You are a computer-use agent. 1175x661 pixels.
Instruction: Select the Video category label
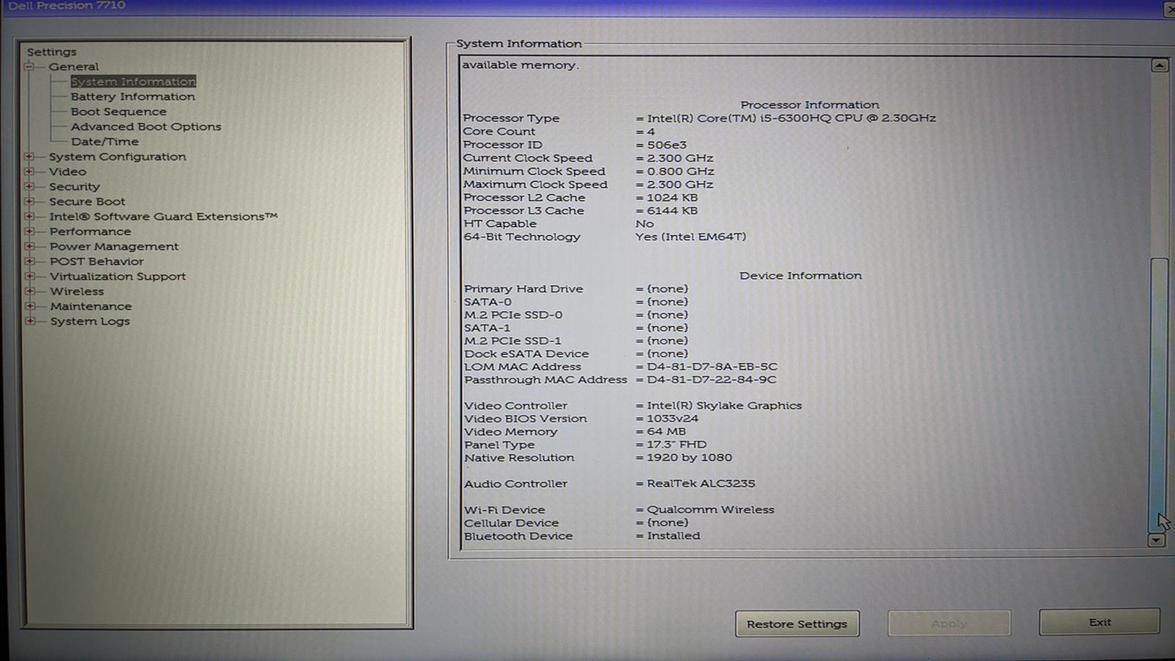[x=68, y=171]
